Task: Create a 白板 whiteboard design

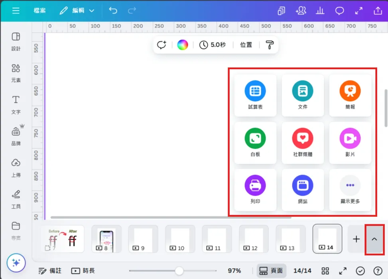Action: pos(255,143)
